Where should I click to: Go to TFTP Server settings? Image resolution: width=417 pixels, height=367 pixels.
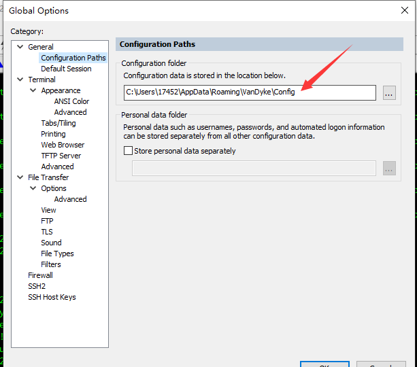61,156
